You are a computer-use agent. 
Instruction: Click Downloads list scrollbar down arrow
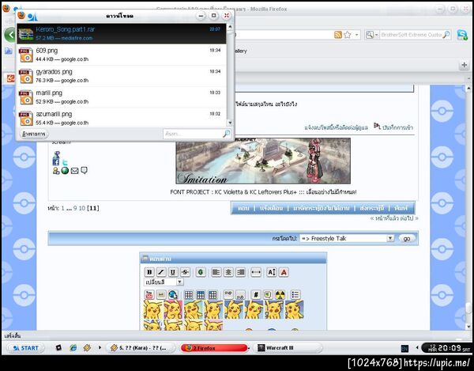point(230,123)
